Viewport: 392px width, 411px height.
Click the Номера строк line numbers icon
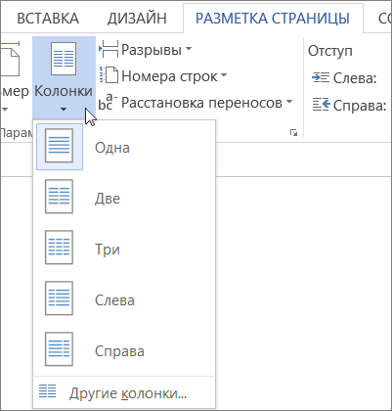click(109, 75)
